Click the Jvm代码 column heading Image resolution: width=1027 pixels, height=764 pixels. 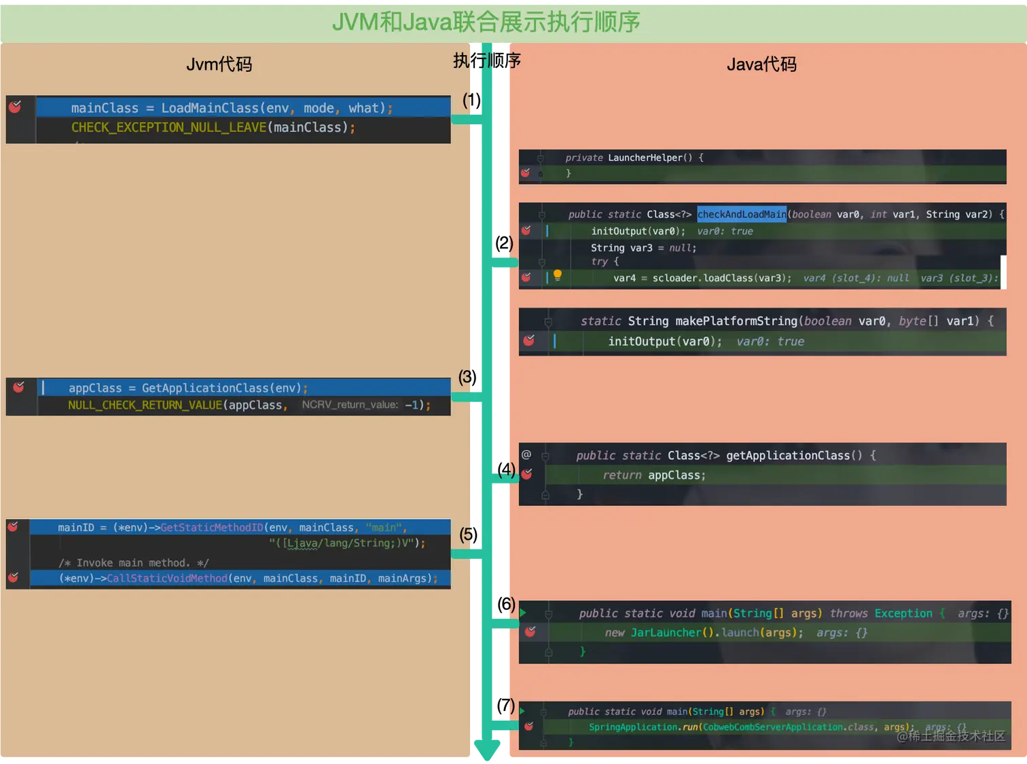coord(219,64)
